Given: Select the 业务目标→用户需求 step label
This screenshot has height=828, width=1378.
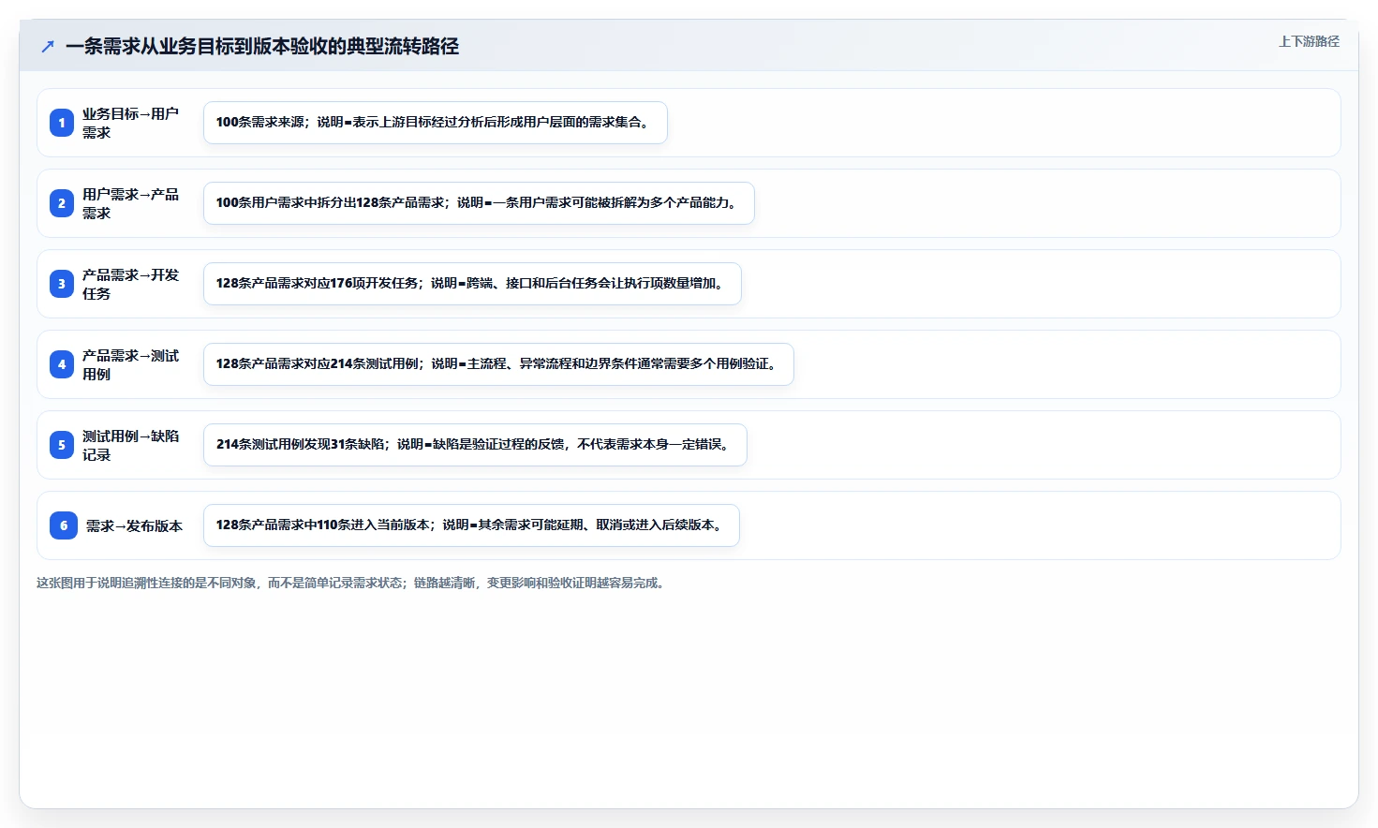Looking at the screenshot, I should point(130,123).
